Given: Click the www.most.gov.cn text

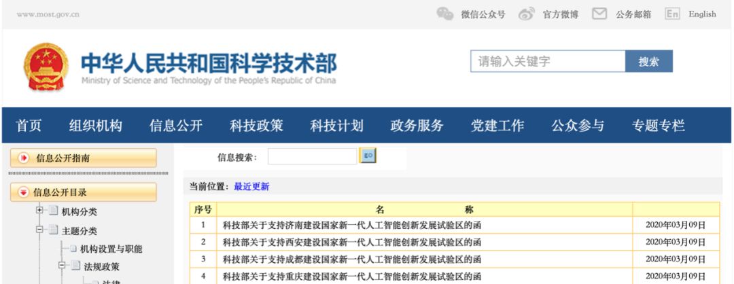Looking at the screenshot, I should click(48, 14).
